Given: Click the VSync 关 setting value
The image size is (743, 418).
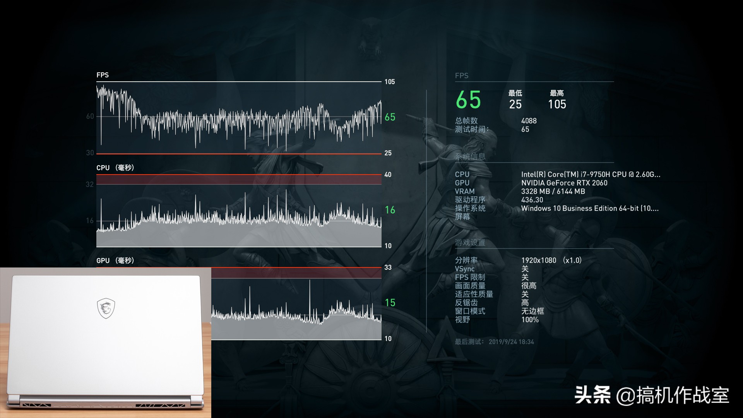Looking at the screenshot, I should tap(525, 269).
